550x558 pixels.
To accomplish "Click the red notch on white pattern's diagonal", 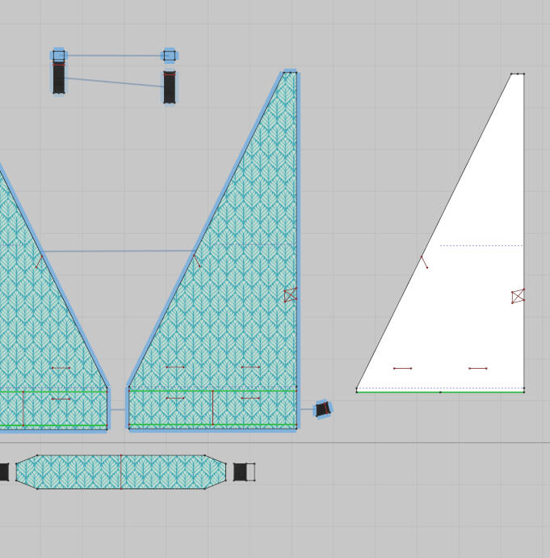I will click(x=424, y=262).
